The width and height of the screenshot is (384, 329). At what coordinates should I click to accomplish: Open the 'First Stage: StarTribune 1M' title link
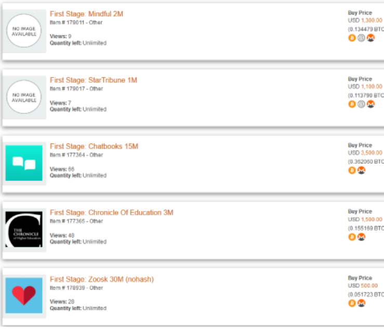(93, 80)
